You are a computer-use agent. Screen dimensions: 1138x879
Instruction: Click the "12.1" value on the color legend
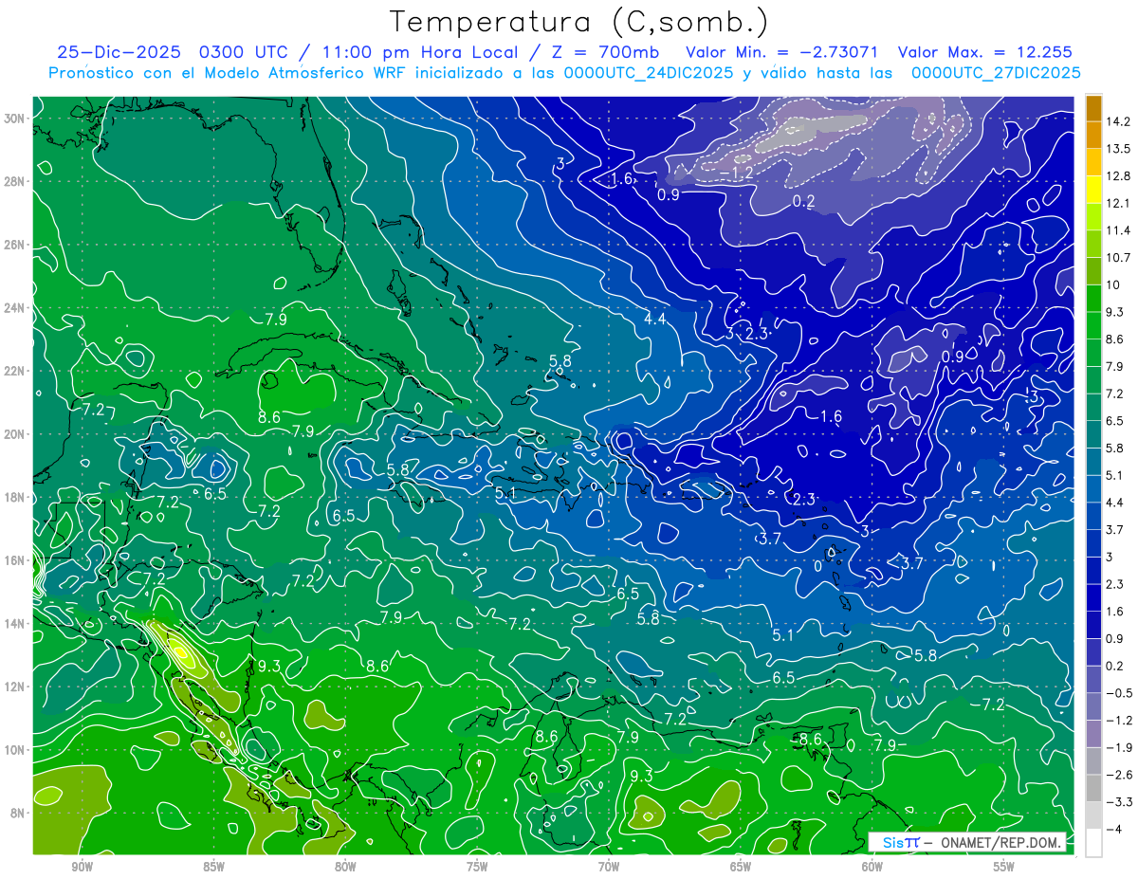1119,204
